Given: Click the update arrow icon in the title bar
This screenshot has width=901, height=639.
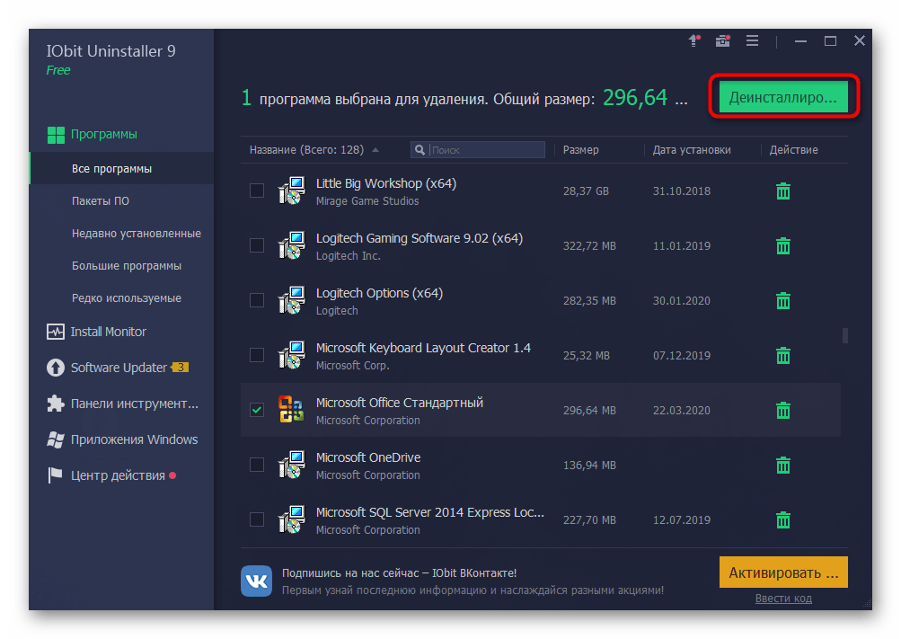Looking at the screenshot, I should [693, 40].
